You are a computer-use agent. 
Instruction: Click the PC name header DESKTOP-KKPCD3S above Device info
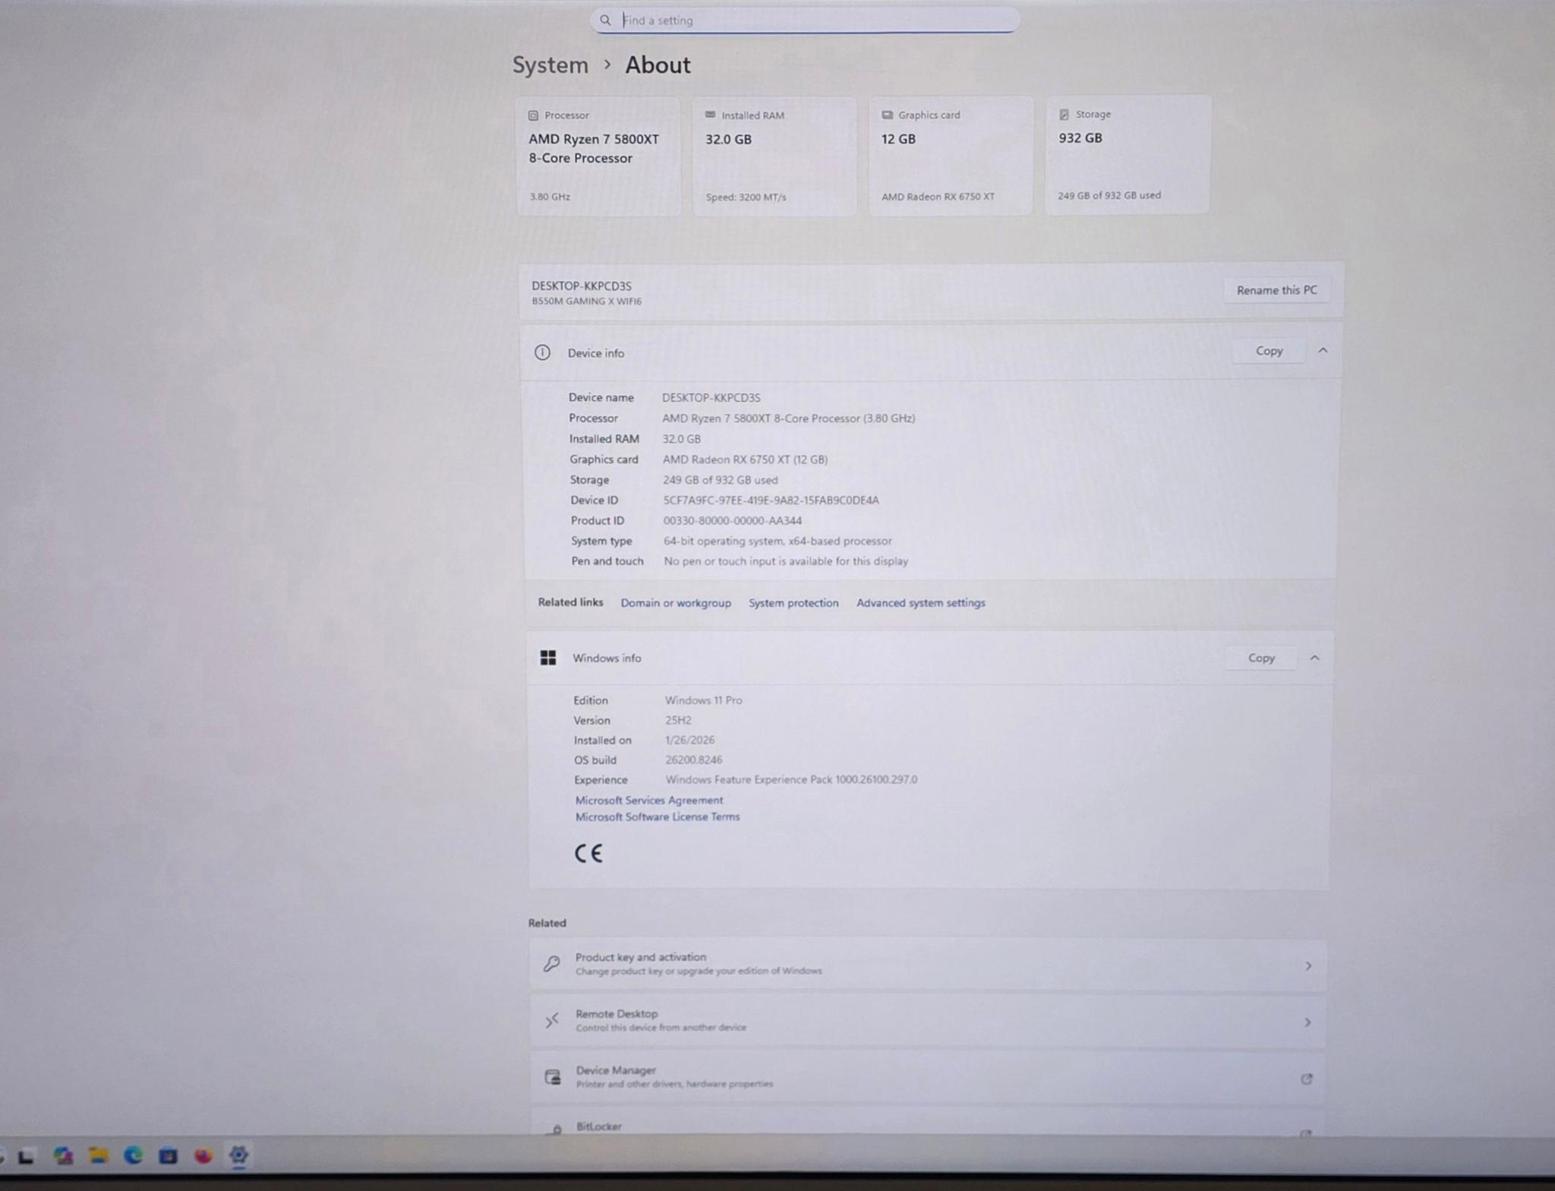582,286
